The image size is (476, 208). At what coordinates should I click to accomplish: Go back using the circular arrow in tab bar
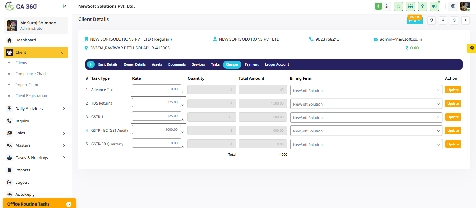91,64
